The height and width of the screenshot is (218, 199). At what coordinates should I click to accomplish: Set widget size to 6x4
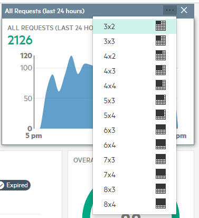135,145
